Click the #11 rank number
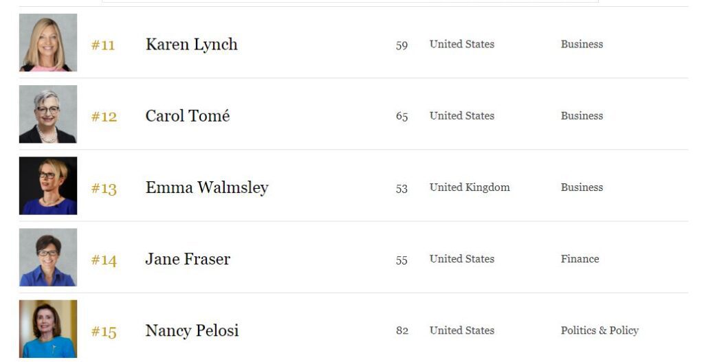 click(103, 45)
